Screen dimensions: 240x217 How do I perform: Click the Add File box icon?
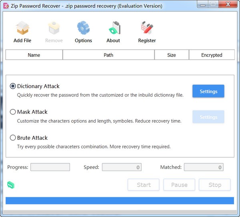22,29
